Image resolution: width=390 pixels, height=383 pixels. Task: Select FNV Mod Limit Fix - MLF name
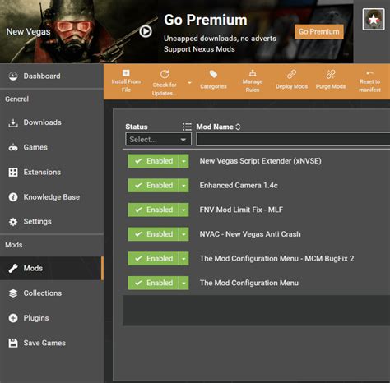pyautogui.click(x=241, y=210)
